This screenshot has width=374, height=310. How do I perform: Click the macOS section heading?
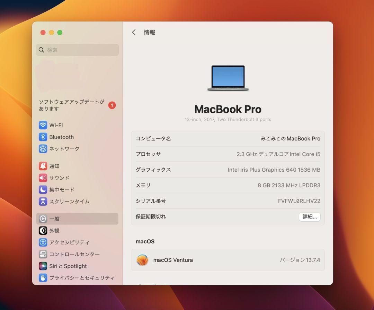tap(145, 241)
